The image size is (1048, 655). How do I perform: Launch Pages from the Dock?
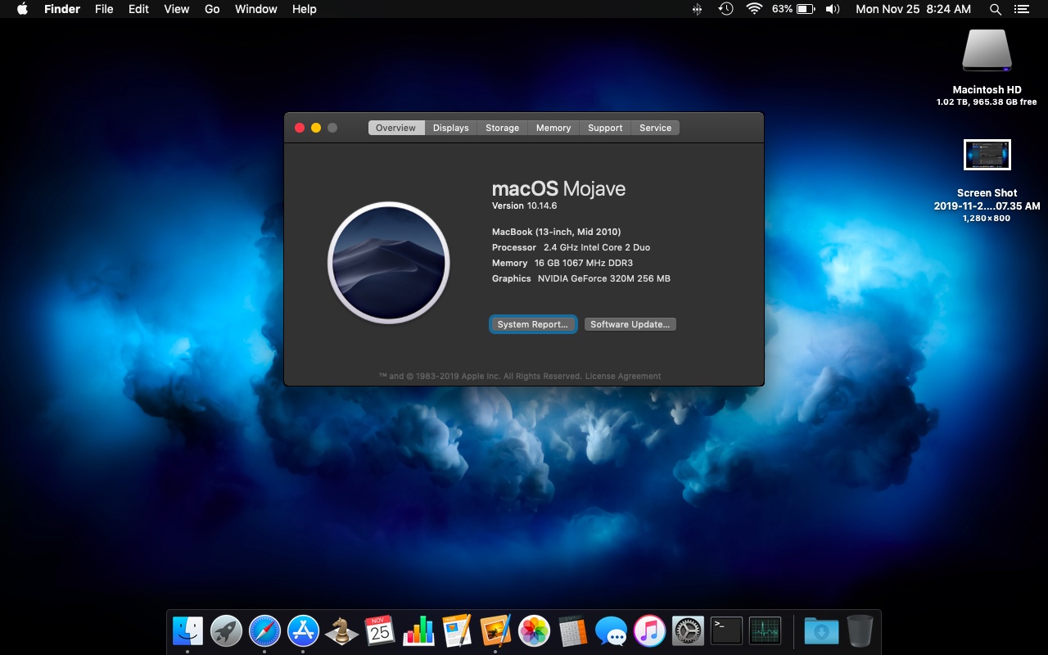click(457, 631)
